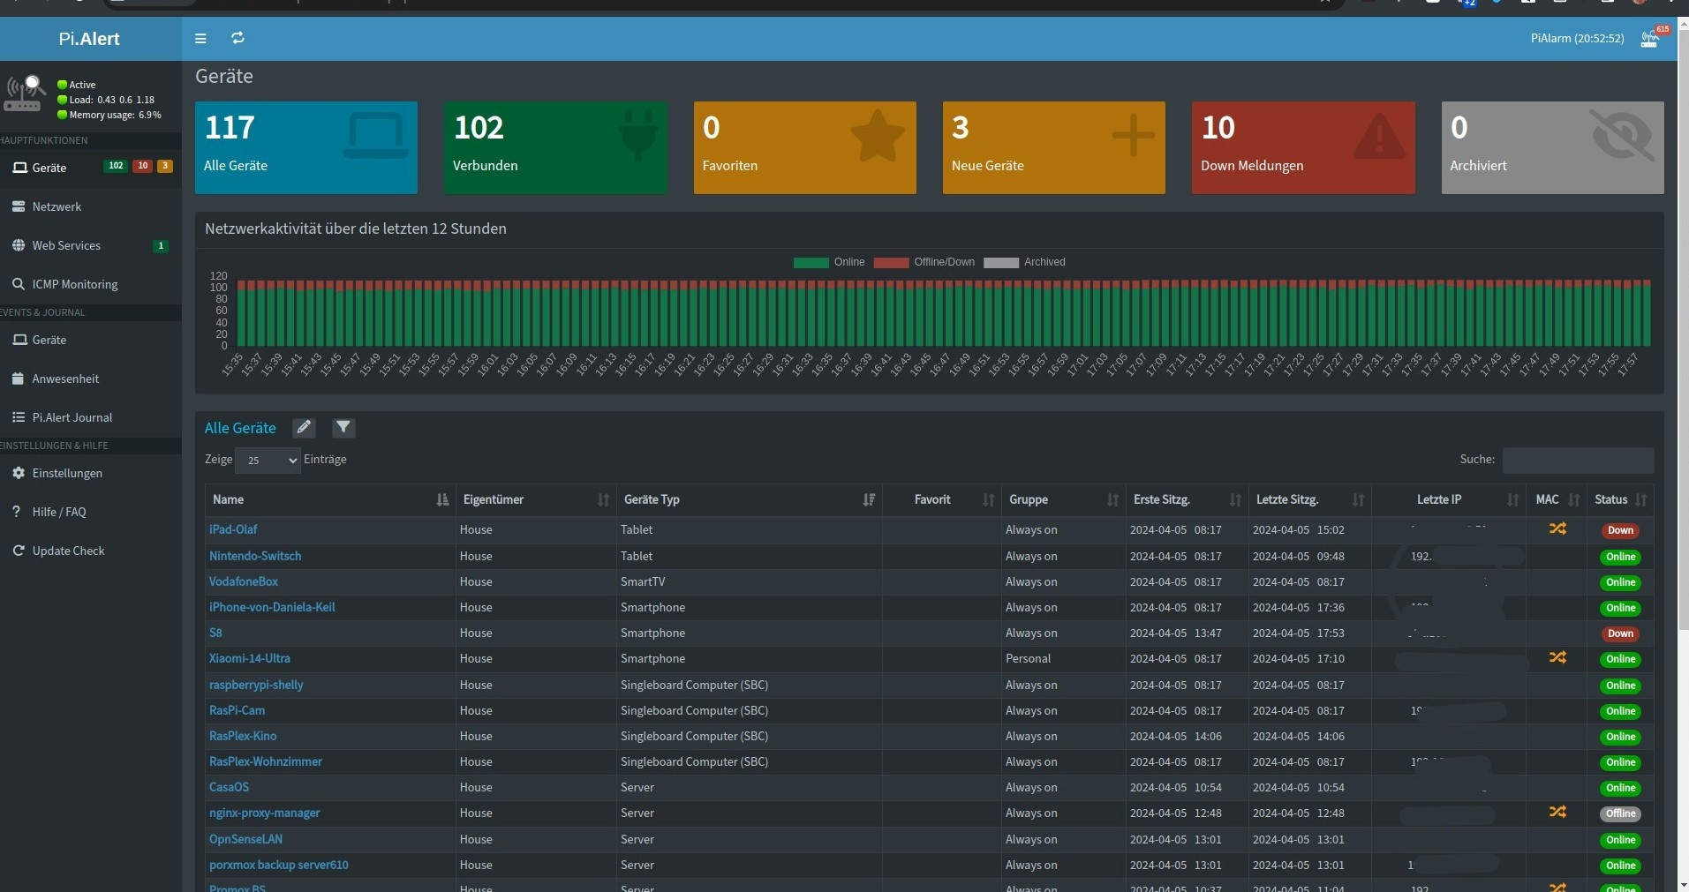Toggle Archived series in chart legend

tap(1024, 262)
